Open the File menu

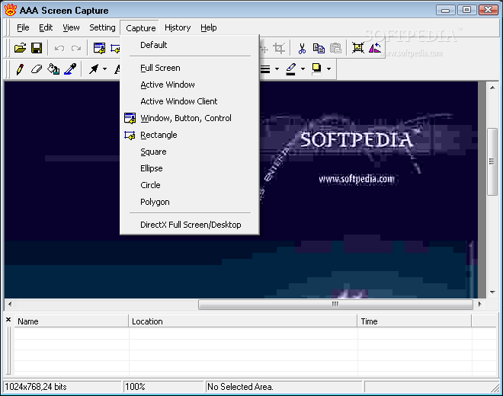pos(23,27)
